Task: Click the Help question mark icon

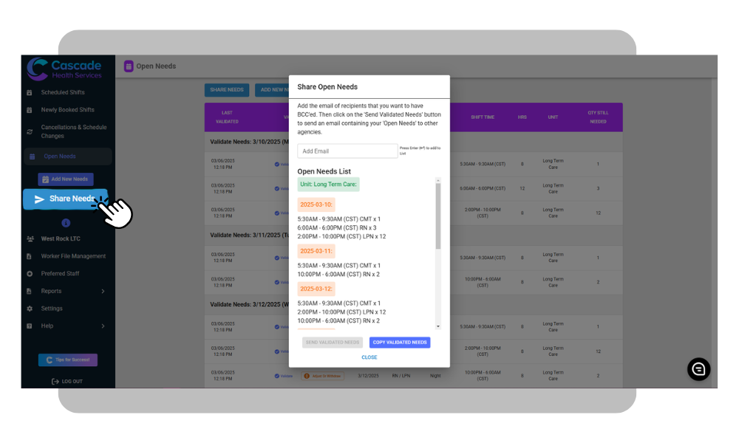Action: tap(30, 326)
